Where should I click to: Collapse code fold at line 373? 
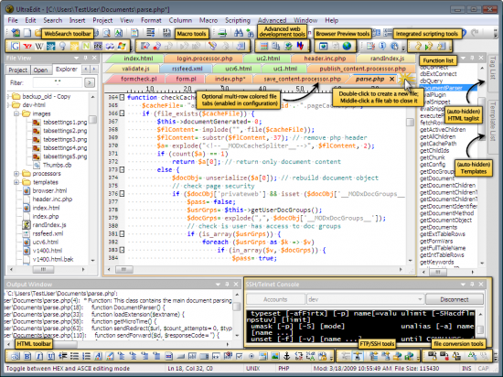pos(122,169)
